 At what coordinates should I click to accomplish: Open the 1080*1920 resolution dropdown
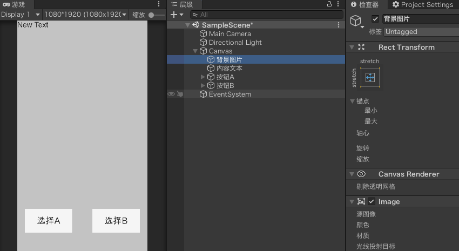(x=85, y=15)
